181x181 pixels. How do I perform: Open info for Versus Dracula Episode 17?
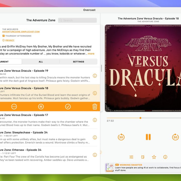point(95,120)
